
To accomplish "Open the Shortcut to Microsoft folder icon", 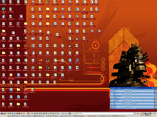I will [3, 32].
